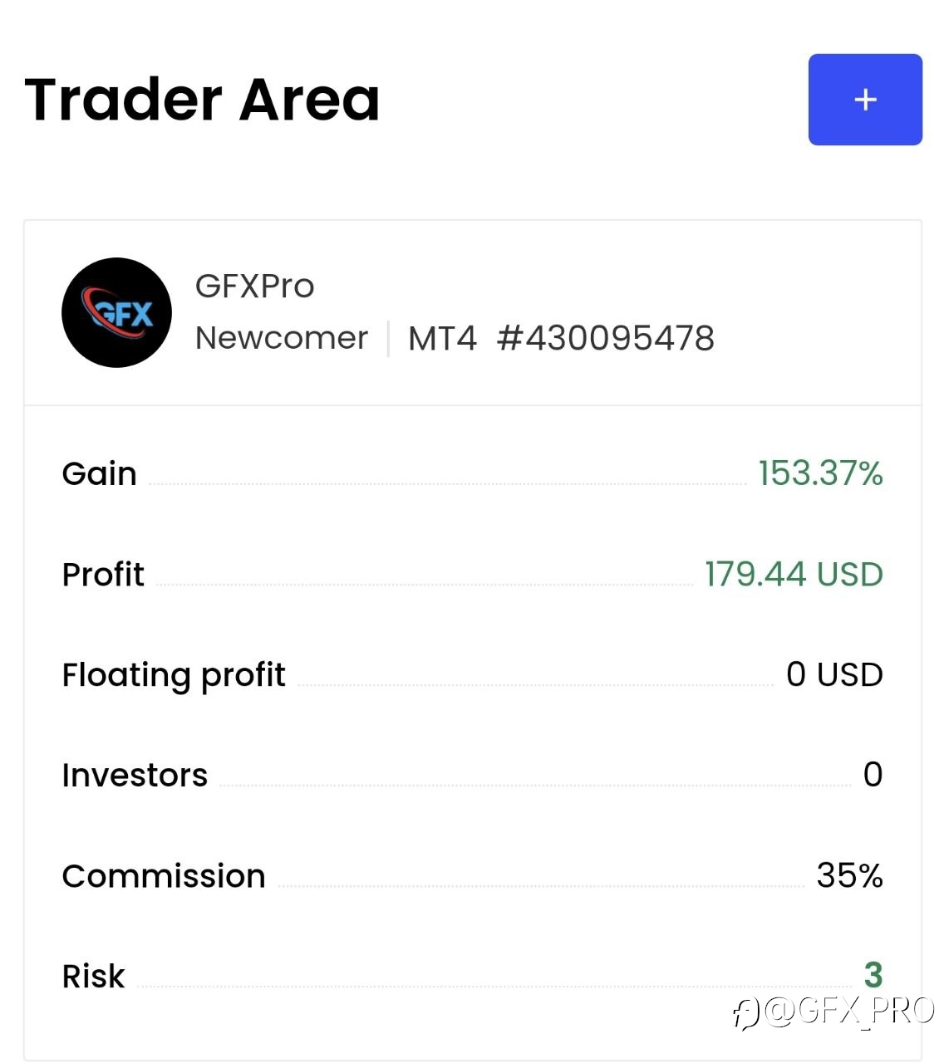Select the 153.37% gain value
Image resolution: width=944 pixels, height=1063 pixels.
point(820,473)
